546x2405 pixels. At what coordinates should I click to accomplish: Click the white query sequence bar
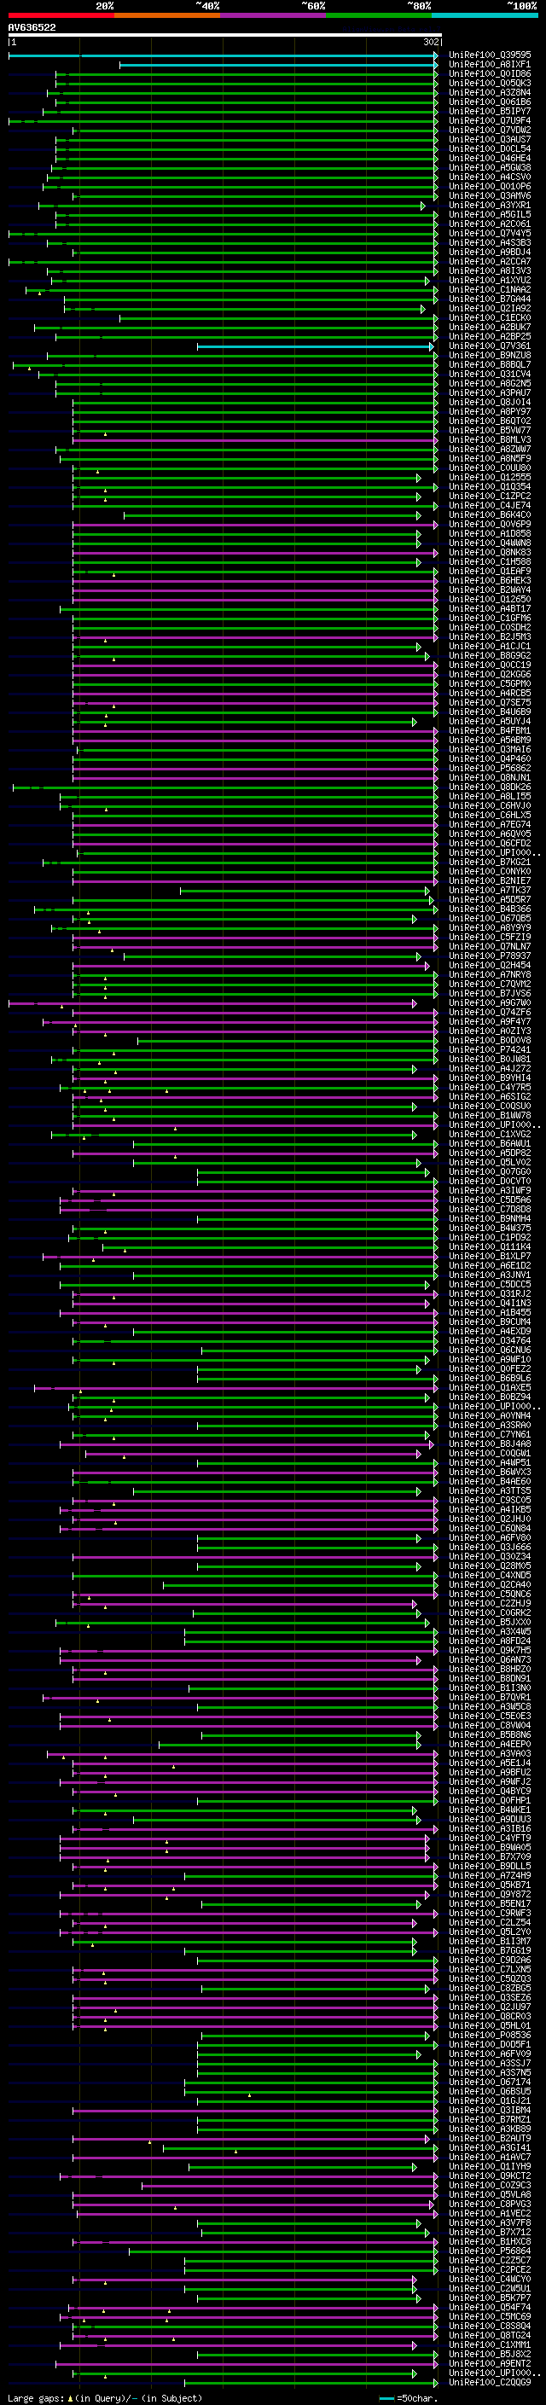pos(224,36)
